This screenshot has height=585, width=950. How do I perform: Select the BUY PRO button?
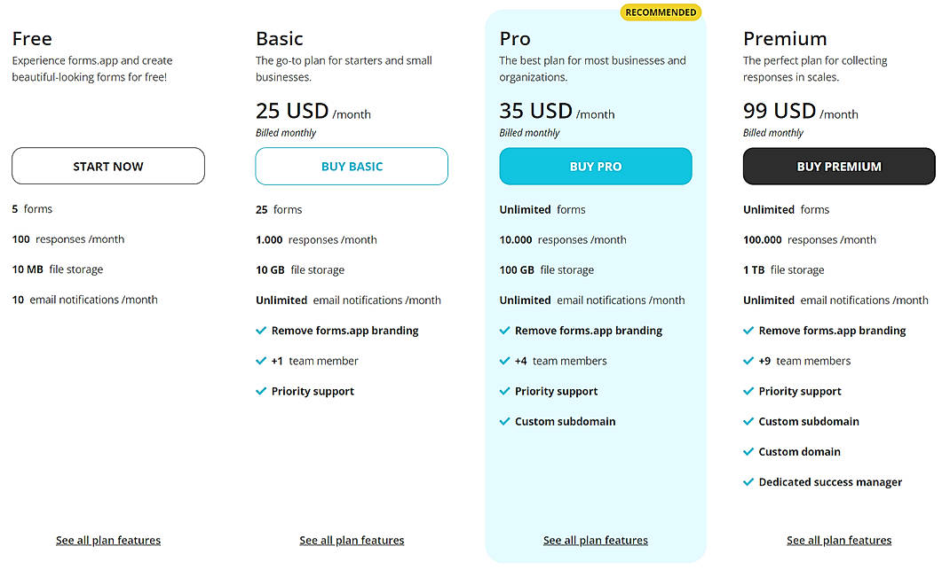click(595, 166)
